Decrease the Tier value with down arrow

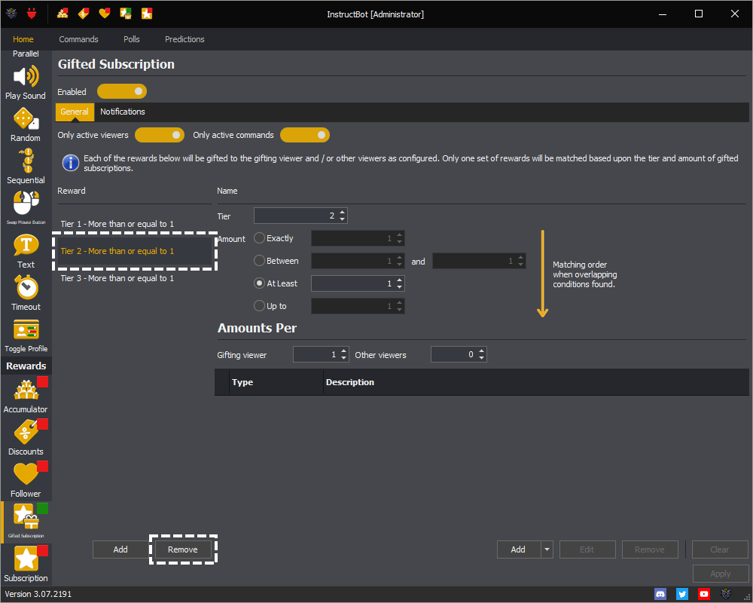click(x=343, y=219)
